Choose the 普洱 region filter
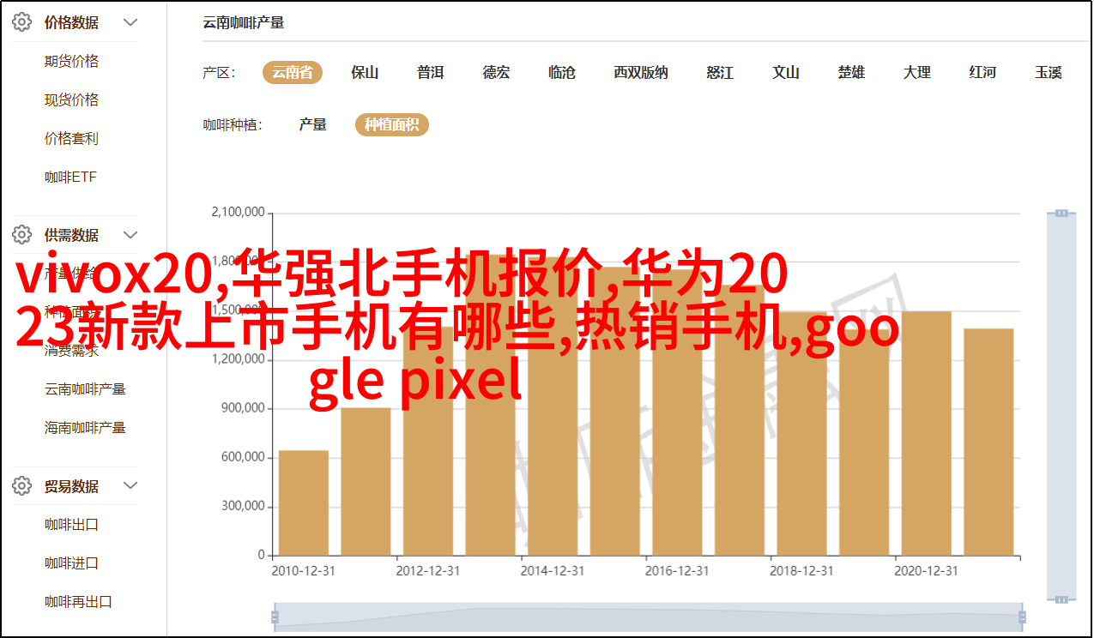This screenshot has height=638, width=1094. 431,73
